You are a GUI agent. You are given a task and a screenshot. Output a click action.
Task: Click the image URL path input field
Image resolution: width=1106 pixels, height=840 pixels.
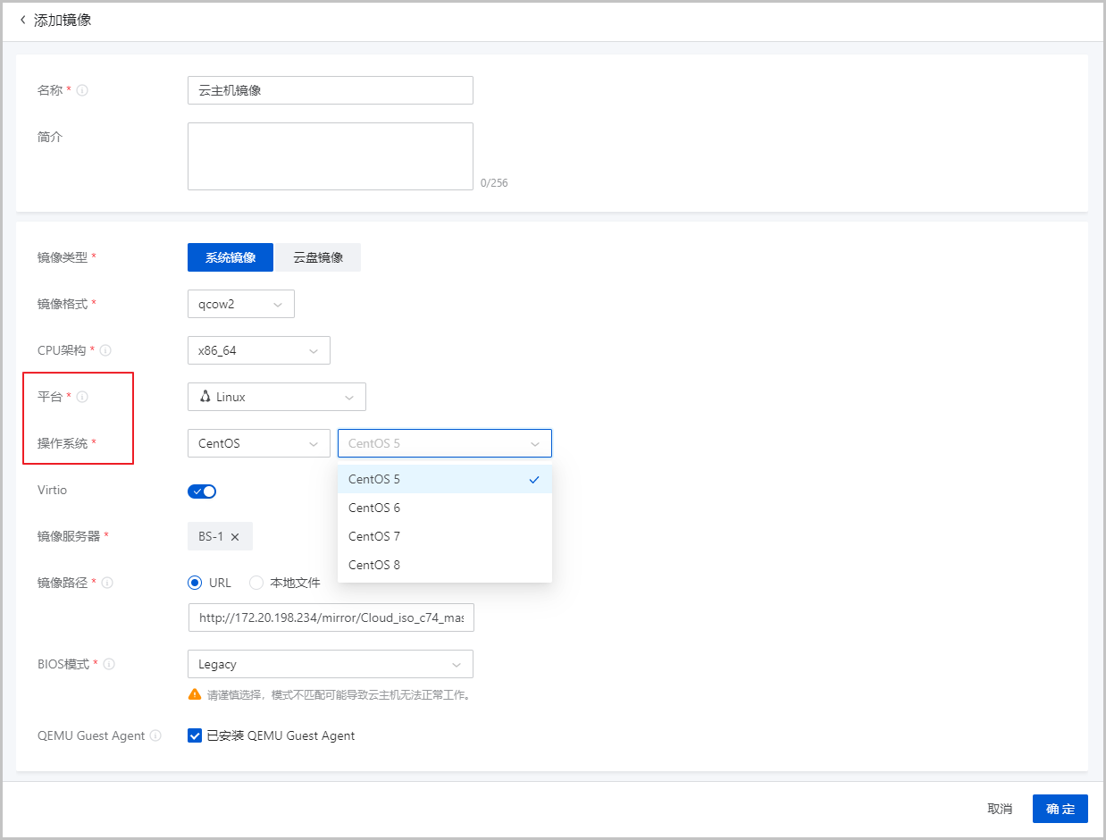(x=331, y=617)
